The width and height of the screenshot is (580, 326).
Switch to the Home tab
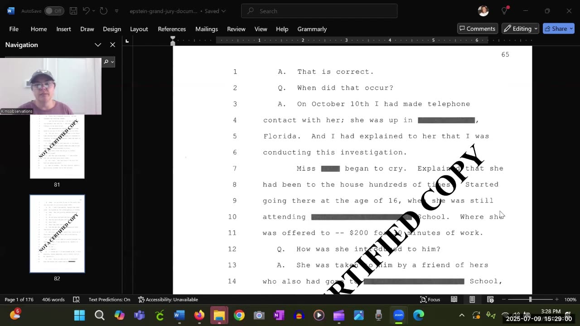[x=39, y=29]
